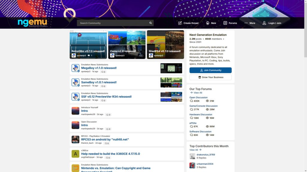
Task: Click avatar beside SameBoy thread
Action: (x=75, y=82)
